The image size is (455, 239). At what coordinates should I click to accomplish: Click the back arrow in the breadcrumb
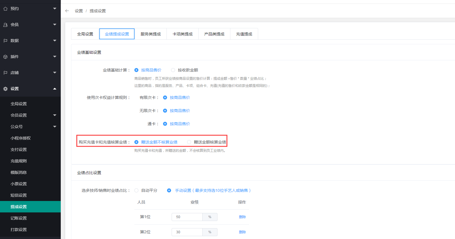(67, 11)
